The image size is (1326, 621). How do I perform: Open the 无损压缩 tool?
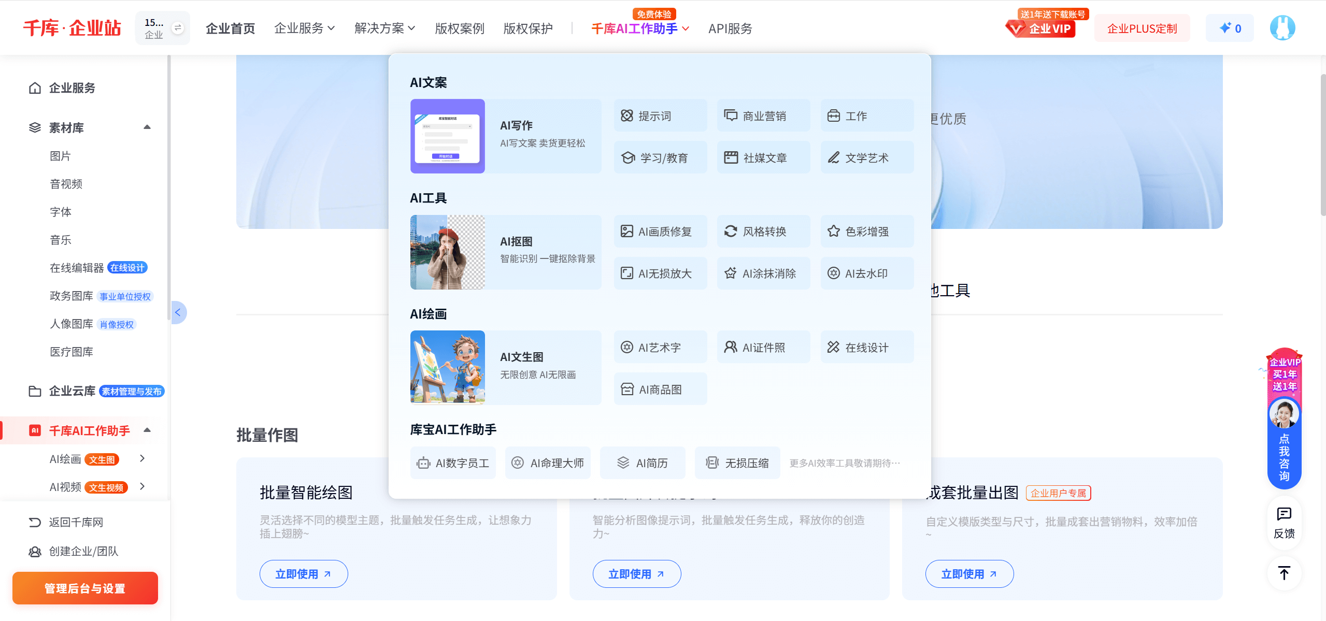click(737, 463)
